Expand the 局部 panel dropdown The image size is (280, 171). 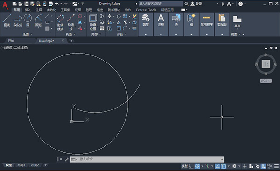(100, 34)
